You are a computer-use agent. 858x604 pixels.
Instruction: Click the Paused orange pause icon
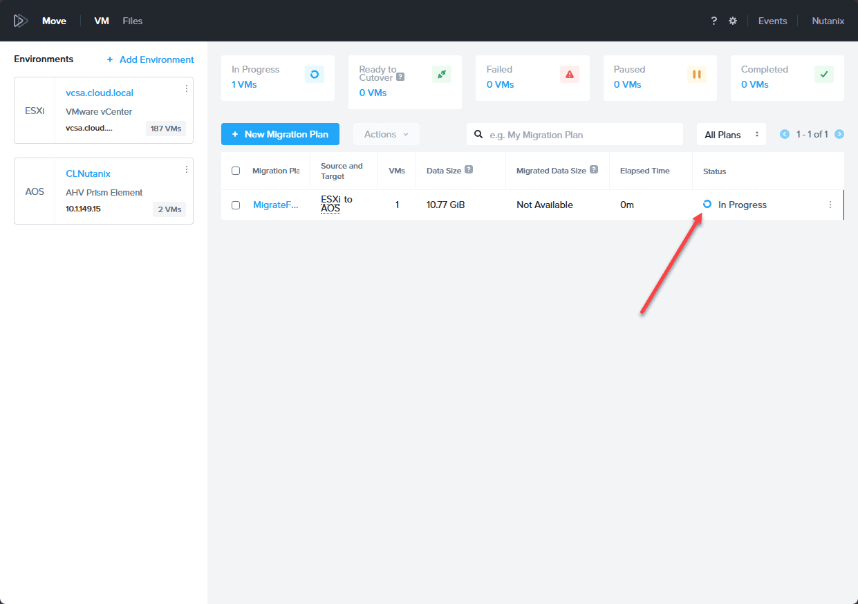[x=697, y=74]
